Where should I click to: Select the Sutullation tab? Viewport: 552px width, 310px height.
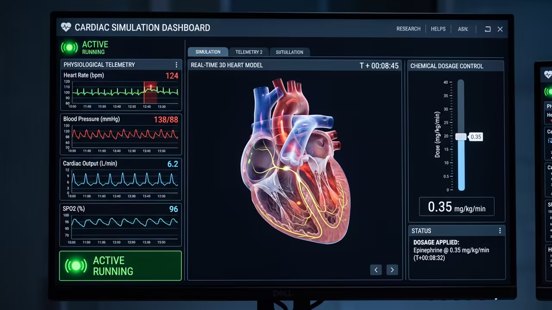pyautogui.click(x=289, y=52)
